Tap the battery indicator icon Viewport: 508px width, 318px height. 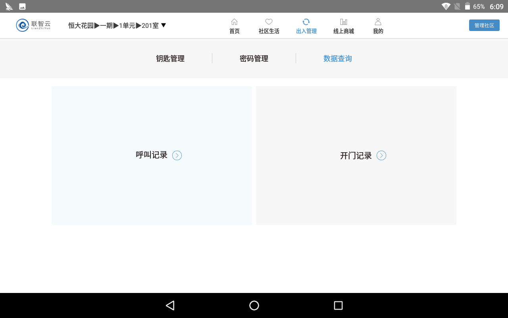click(468, 6)
